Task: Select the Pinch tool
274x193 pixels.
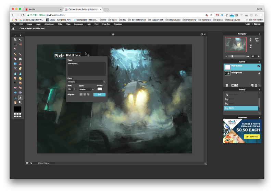Action: click(x=20, y=92)
